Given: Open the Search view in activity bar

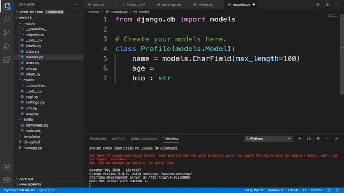Looking at the screenshot, I should (x=7, y=19).
